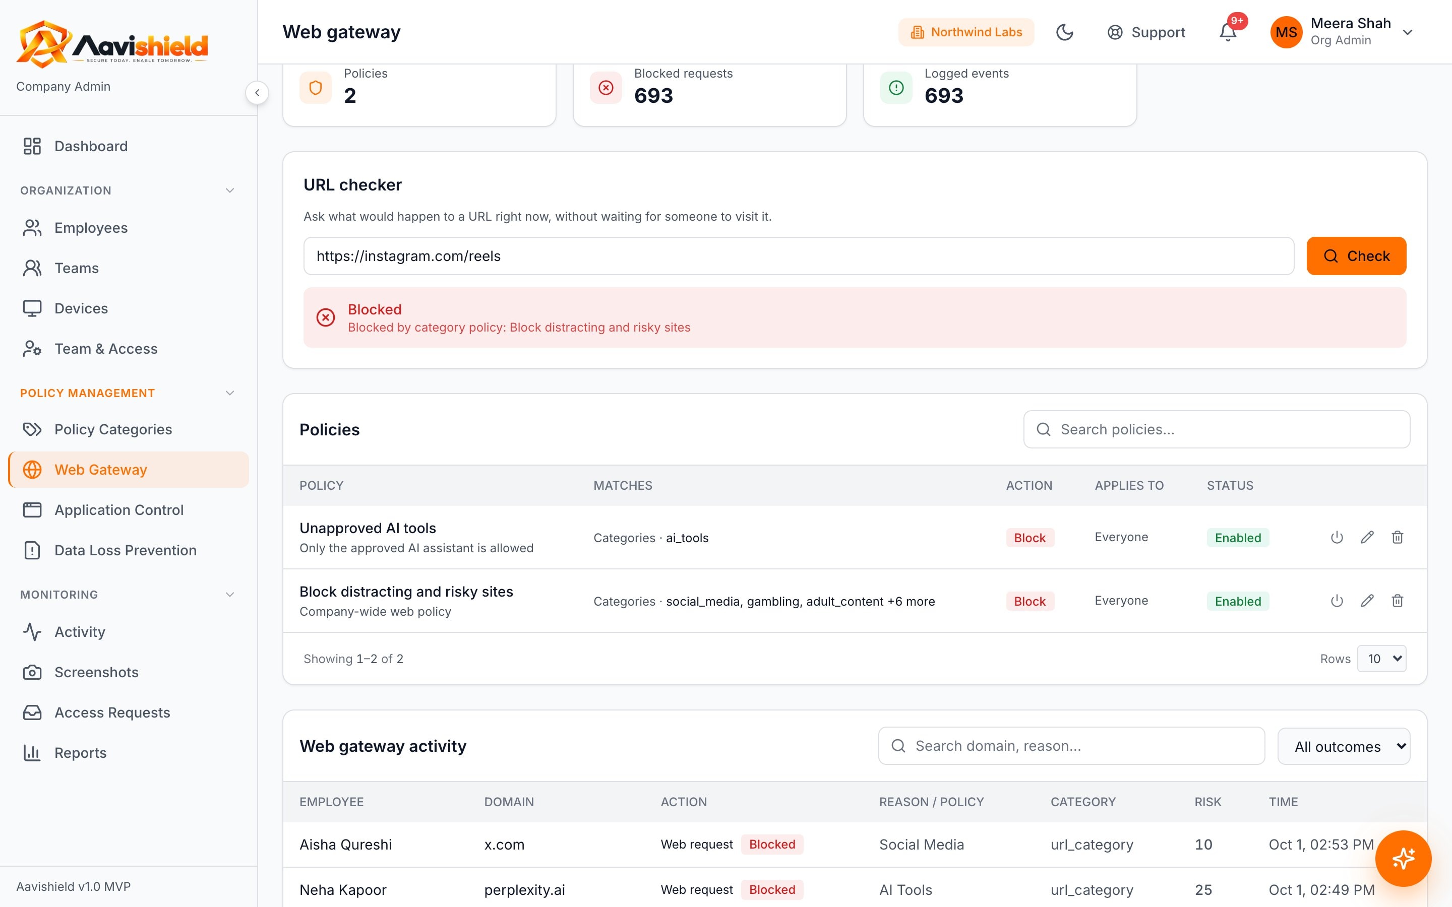Open the Devices page
Viewport: 1452px width, 907px height.
[x=129, y=308]
